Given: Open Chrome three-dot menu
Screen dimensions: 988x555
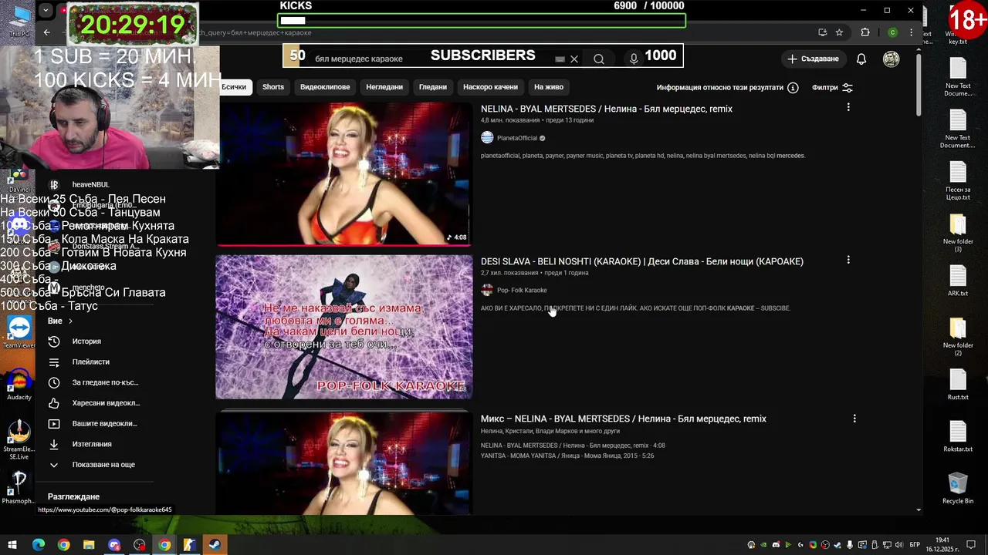Looking at the screenshot, I should [x=912, y=32].
